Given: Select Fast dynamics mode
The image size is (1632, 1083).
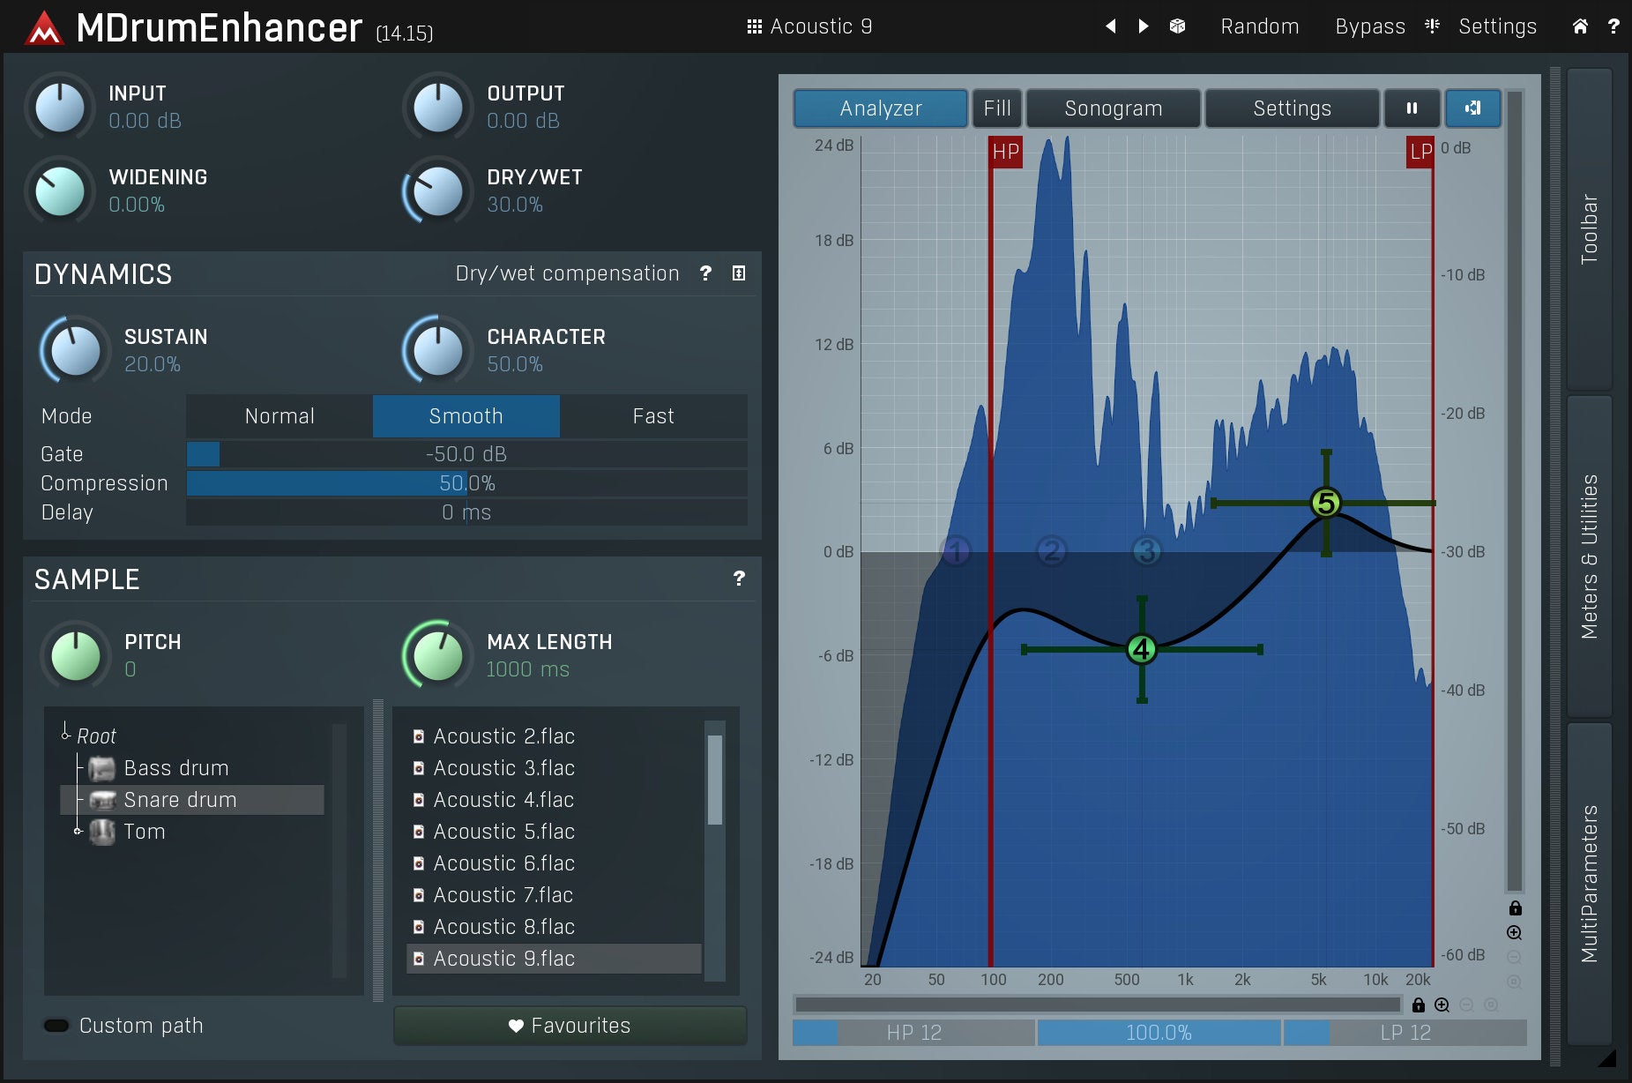Looking at the screenshot, I should coord(652,416).
